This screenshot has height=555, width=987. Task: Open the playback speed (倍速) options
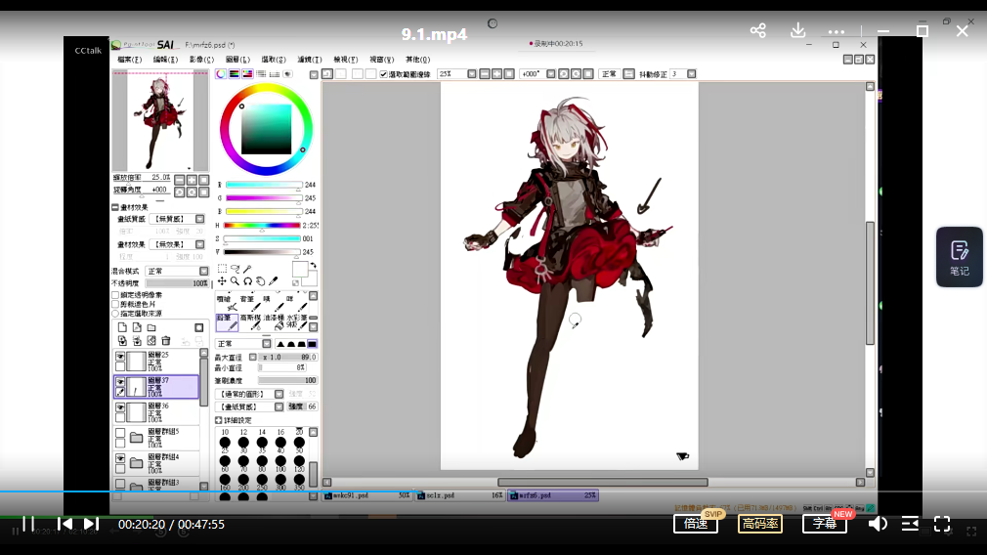pos(696,524)
